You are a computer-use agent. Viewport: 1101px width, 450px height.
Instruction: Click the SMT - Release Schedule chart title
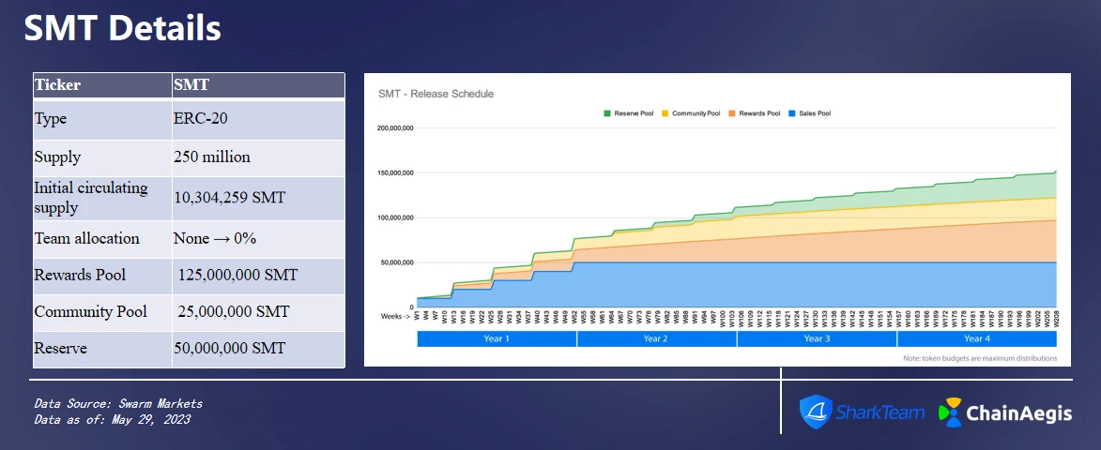pyautogui.click(x=436, y=94)
